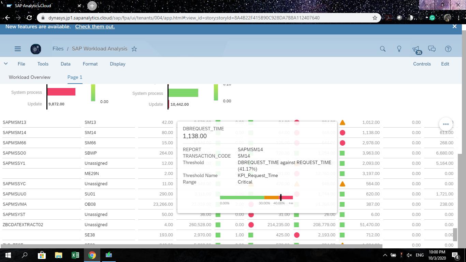This screenshot has height=262, width=466.
Task: Open the Format menu
Action: tap(90, 64)
